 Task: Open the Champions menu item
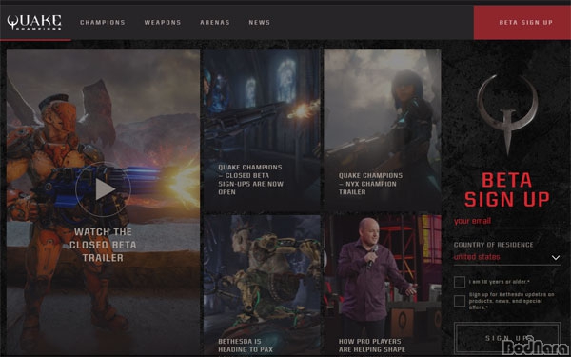click(x=103, y=23)
